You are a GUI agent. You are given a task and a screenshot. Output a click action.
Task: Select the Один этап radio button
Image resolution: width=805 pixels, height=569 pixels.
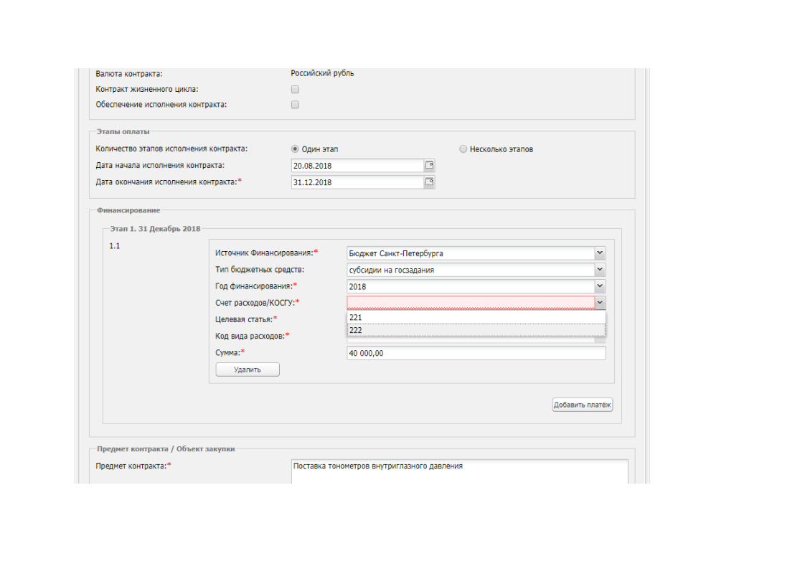click(x=295, y=149)
